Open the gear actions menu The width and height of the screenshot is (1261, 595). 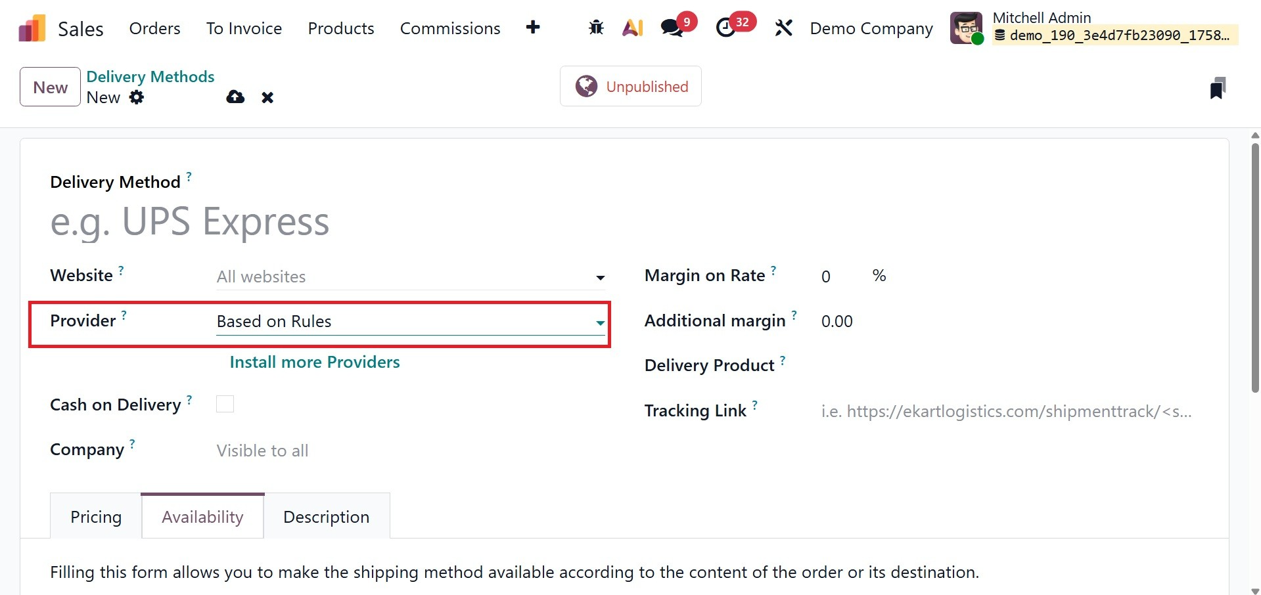[x=137, y=97]
